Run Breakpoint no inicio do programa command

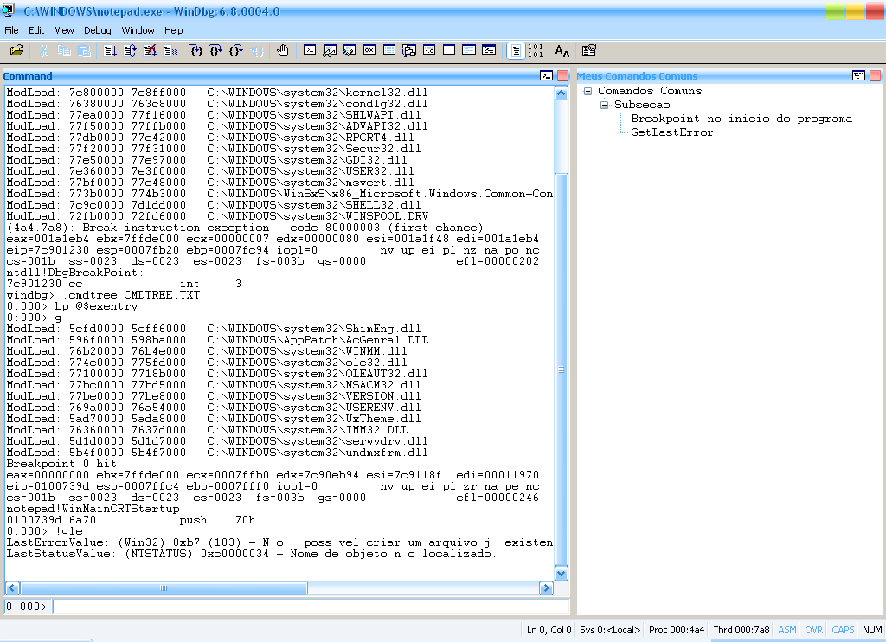741,119
